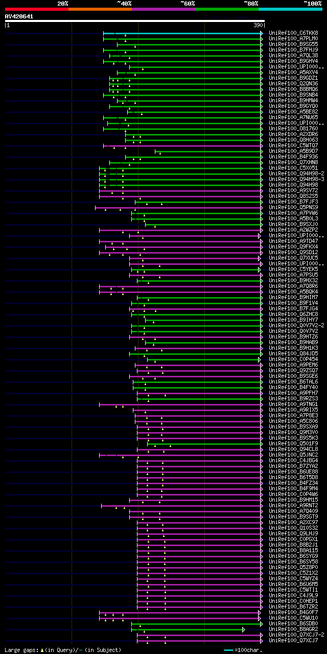
Task: Click the green ~80% legend bar
Action: click(227, 9)
